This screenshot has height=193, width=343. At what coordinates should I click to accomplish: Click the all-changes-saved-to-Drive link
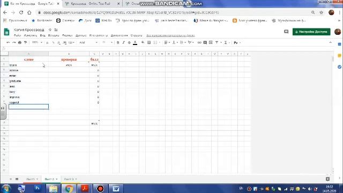pos(170,35)
